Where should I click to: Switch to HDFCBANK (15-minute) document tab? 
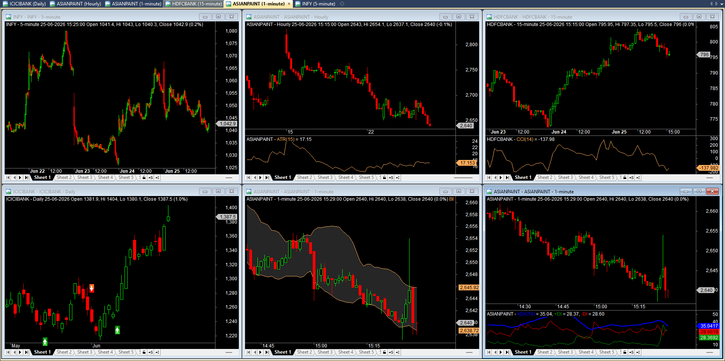click(x=193, y=4)
